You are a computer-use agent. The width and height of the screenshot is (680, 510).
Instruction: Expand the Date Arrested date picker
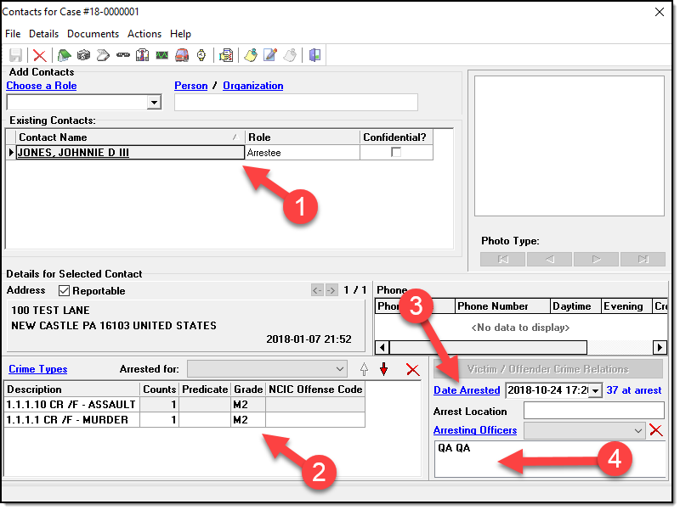pyautogui.click(x=595, y=390)
